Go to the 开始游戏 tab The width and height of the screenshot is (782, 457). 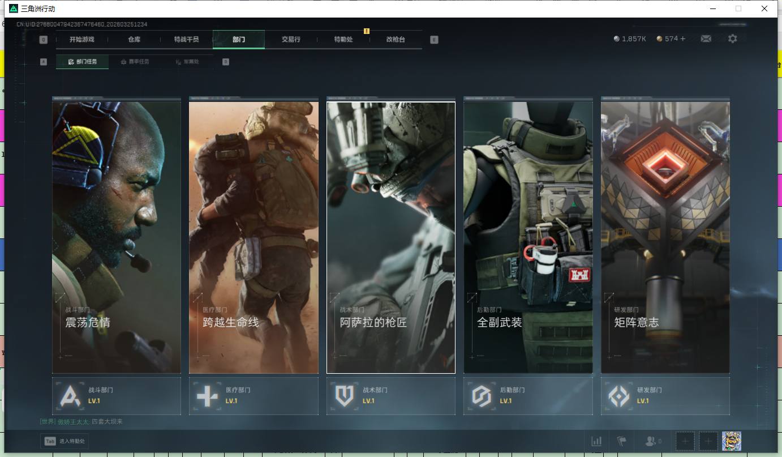pyautogui.click(x=81, y=40)
